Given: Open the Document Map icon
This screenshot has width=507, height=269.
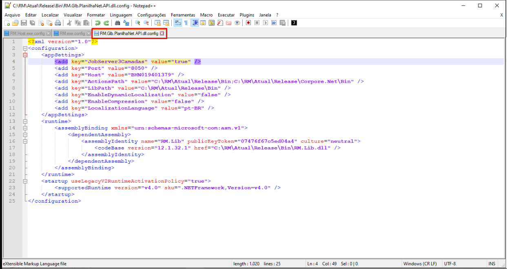Looking at the screenshot, I should click(211, 23).
